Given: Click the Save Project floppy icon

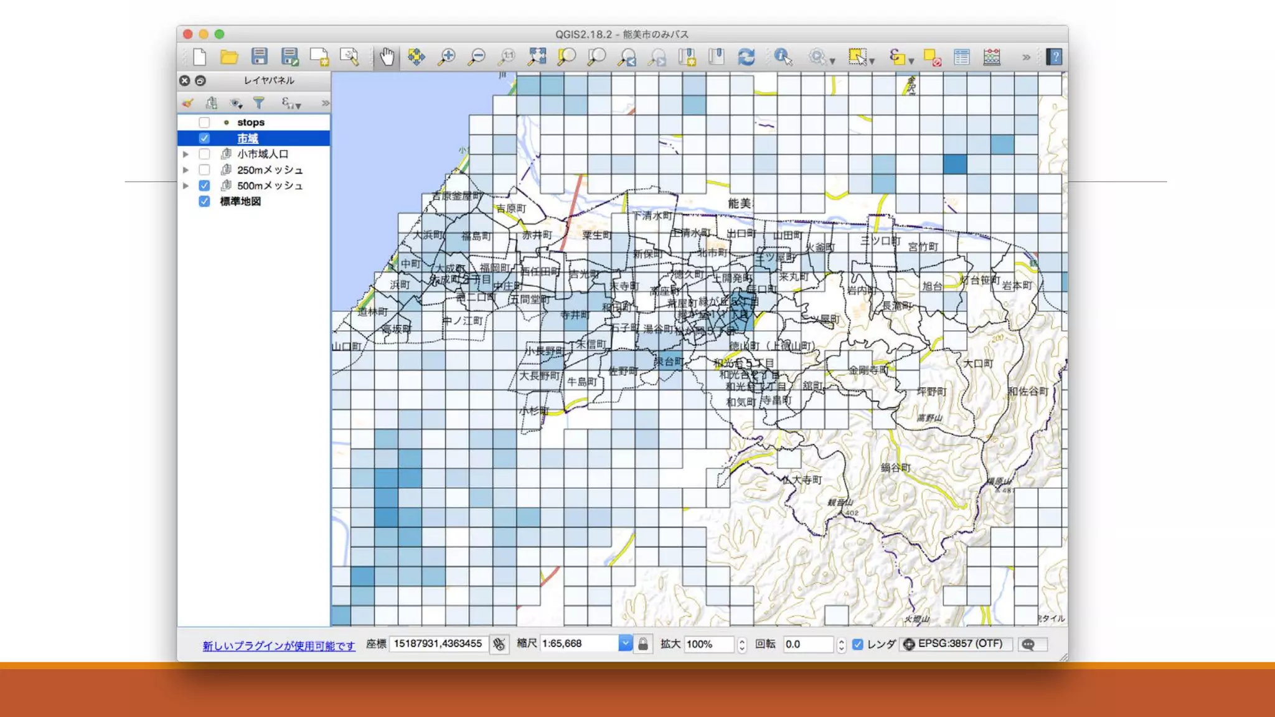Looking at the screenshot, I should point(260,57).
